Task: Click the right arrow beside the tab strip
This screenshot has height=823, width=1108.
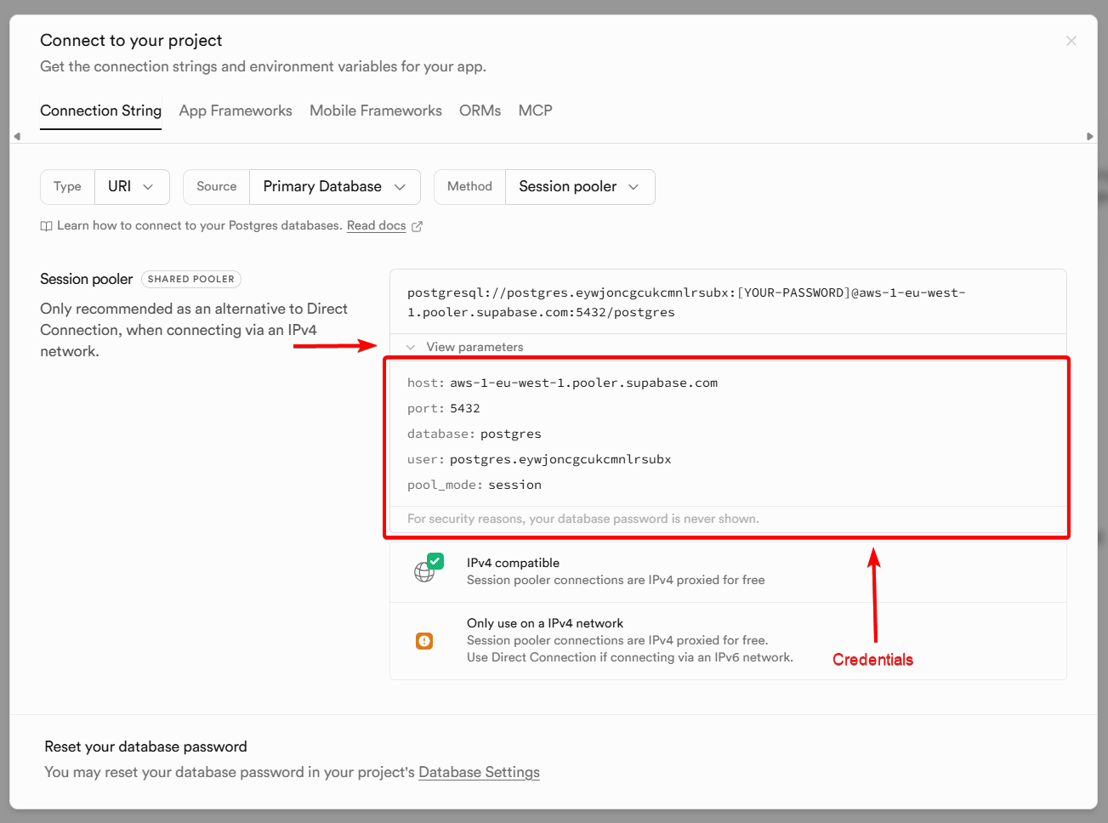Action: [1091, 135]
